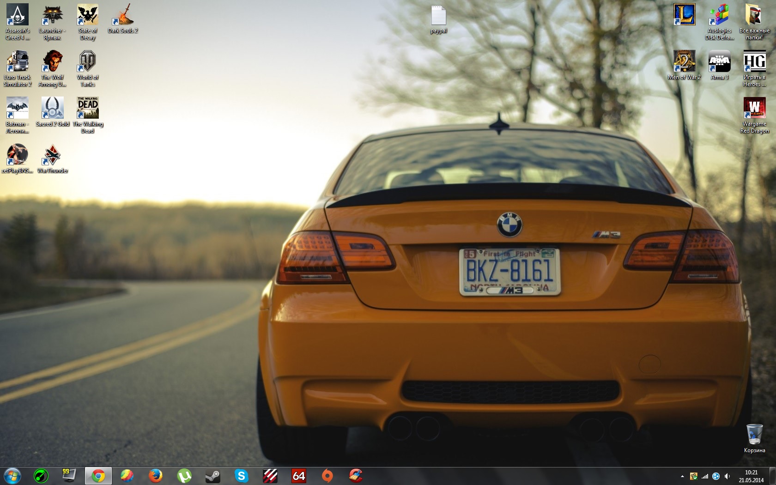This screenshot has width=776, height=485.
Task: Select Auslogics Disk Defrag shortcut
Action: (x=720, y=22)
